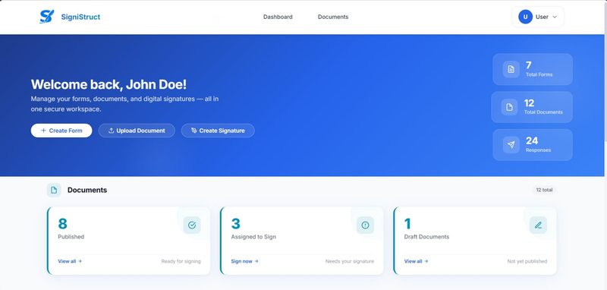Click the Ready for signing text
The height and width of the screenshot is (290, 607).
[181, 261]
